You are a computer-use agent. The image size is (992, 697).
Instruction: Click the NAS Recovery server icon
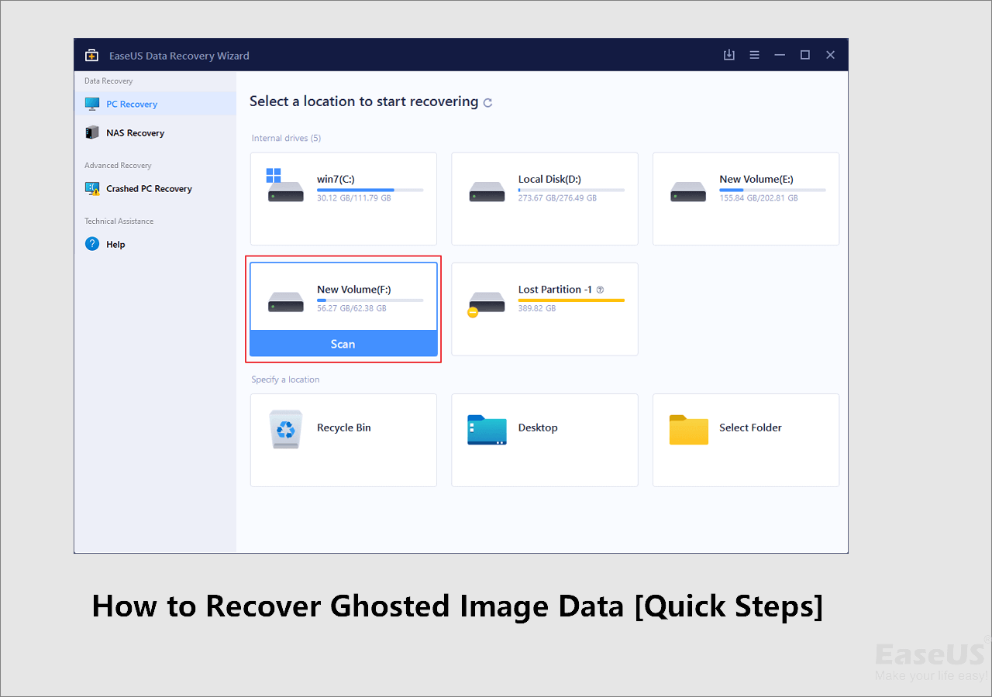click(x=92, y=132)
